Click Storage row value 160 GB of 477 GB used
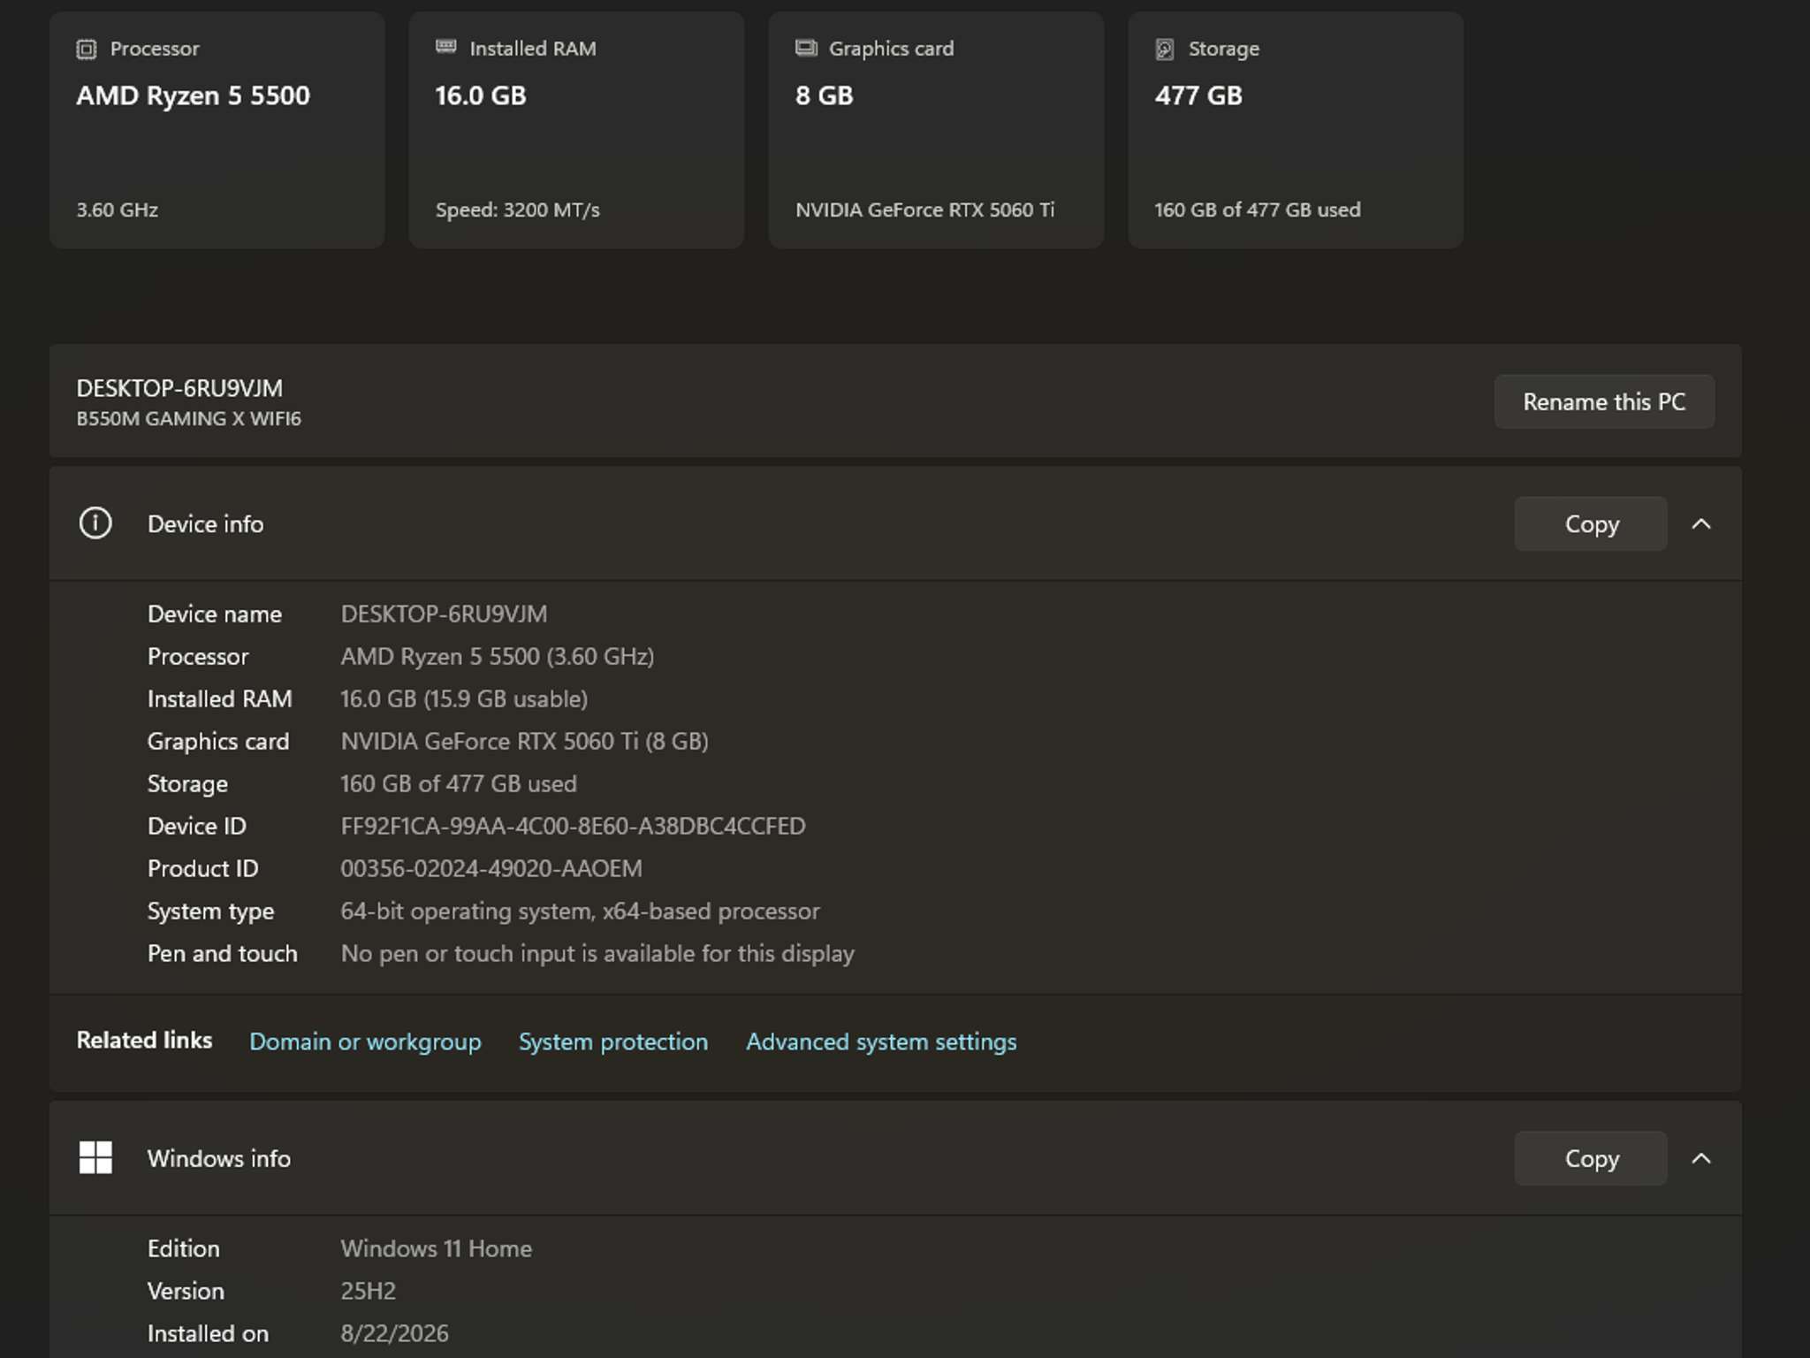This screenshot has height=1358, width=1810. (x=459, y=783)
